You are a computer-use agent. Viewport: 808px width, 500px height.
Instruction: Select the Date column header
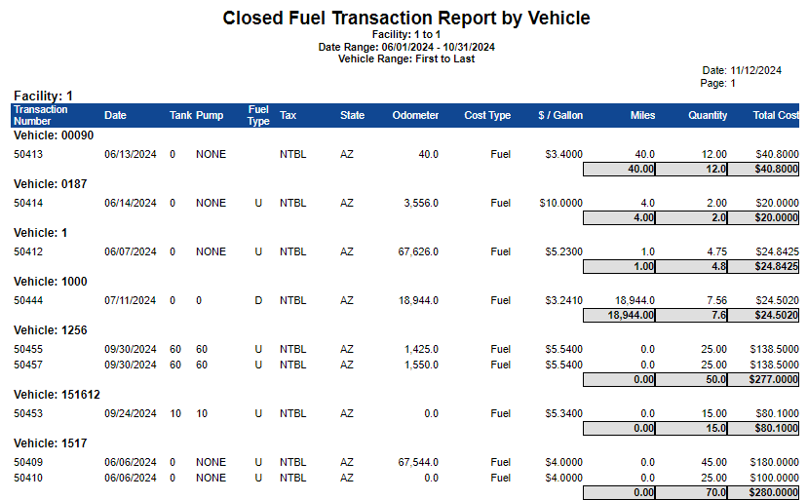click(x=115, y=115)
